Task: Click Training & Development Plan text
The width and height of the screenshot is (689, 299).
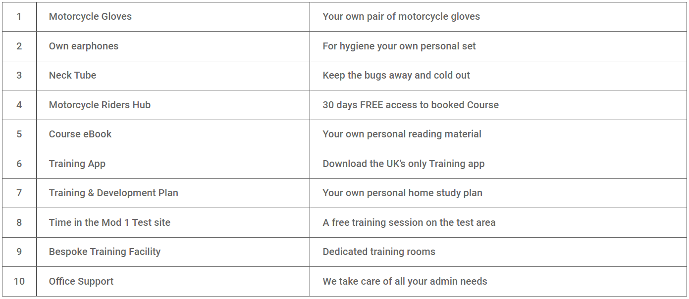Action: [113, 193]
